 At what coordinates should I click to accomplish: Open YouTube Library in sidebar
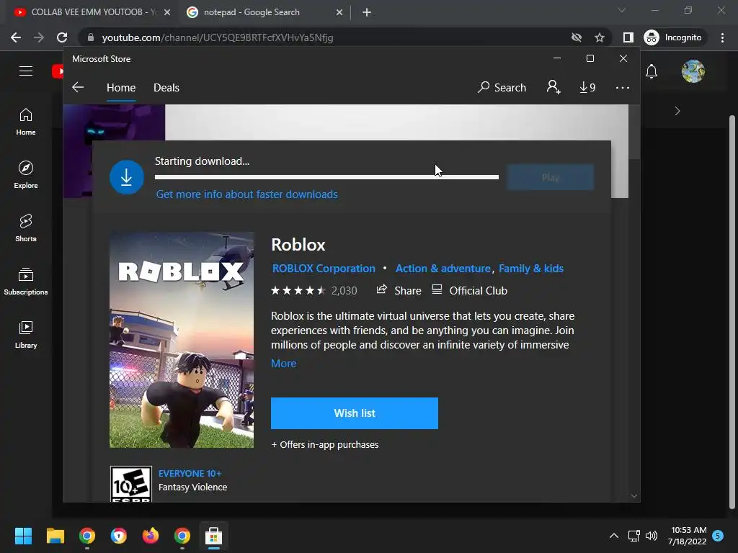pos(26,334)
